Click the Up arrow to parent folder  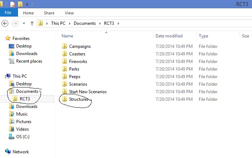tap(32, 23)
